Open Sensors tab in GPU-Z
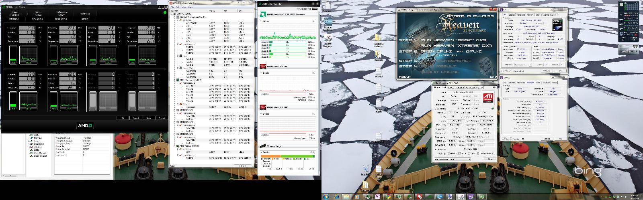Viewport: 643px width, 200px height. pyautogui.click(x=451, y=87)
